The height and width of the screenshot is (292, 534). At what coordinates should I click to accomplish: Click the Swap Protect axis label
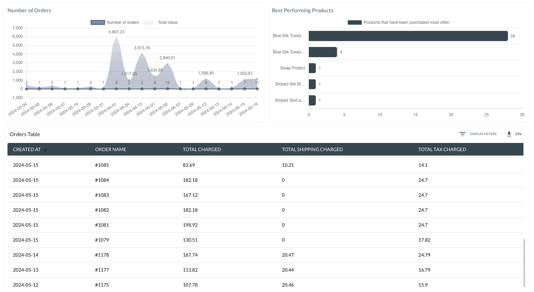coord(292,68)
